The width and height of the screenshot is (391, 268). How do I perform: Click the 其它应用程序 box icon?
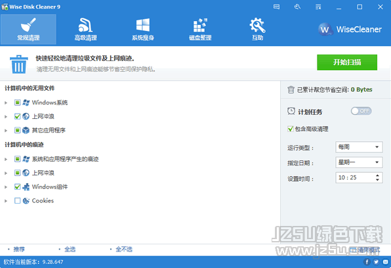coord(26,130)
